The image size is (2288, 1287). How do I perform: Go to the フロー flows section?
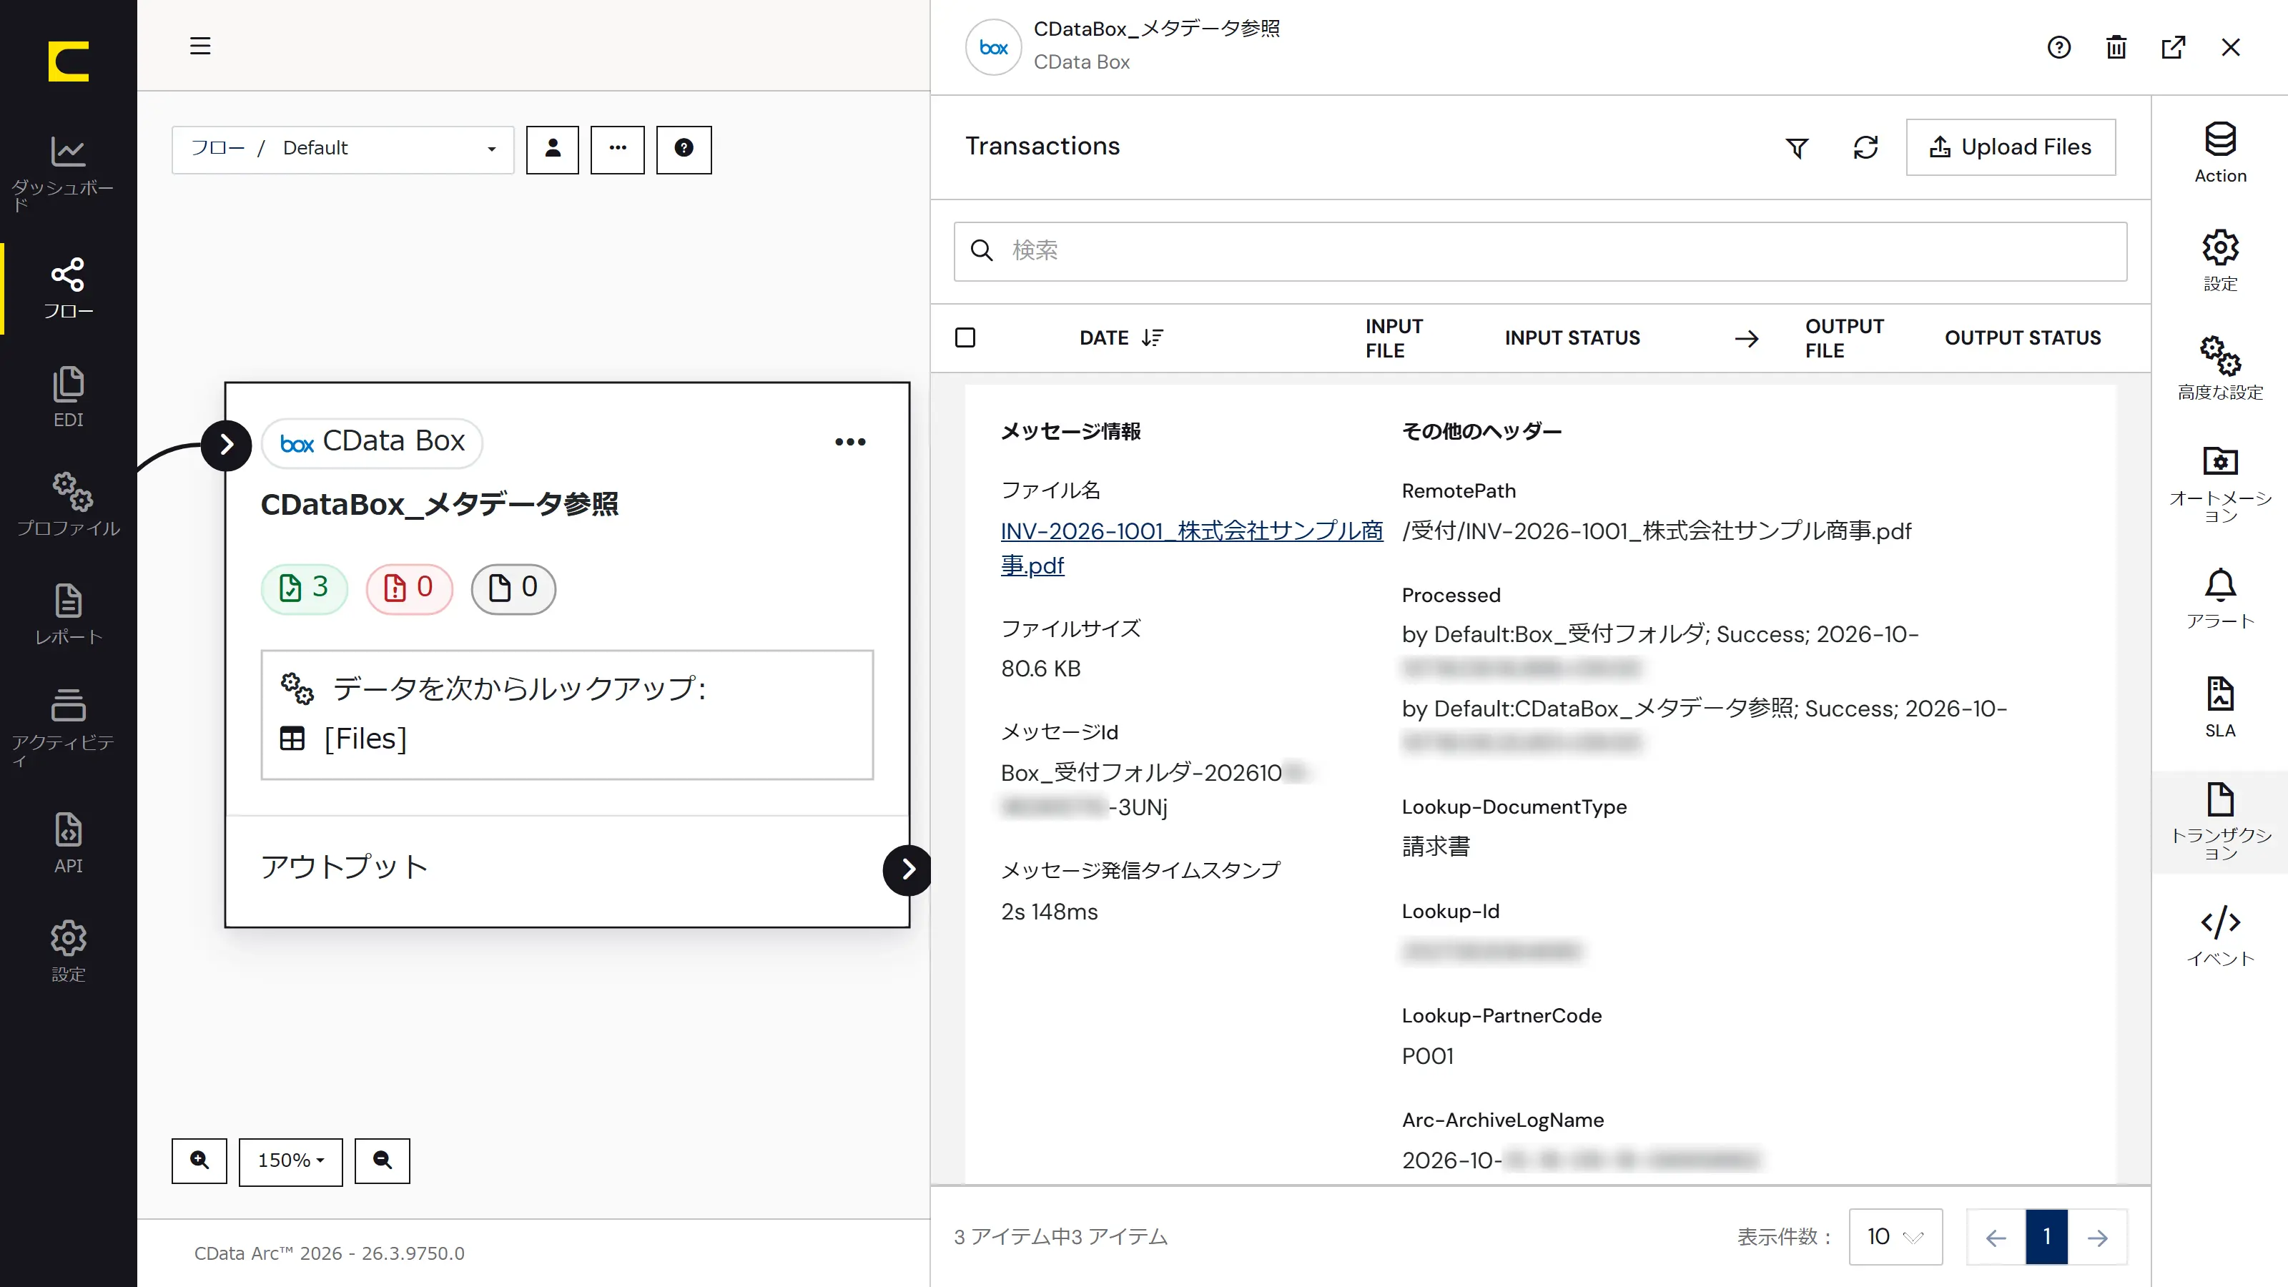(67, 289)
